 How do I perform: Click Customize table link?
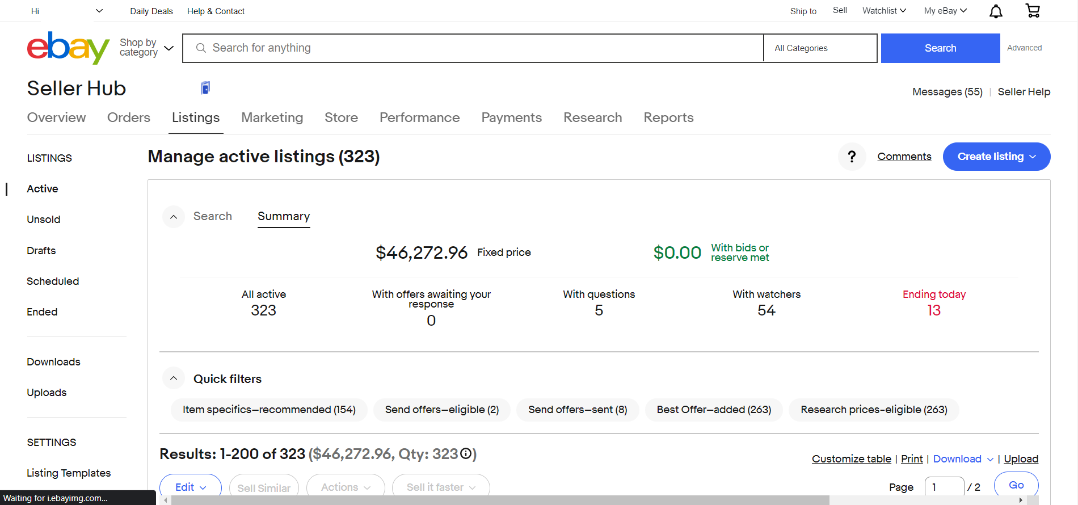click(852, 458)
